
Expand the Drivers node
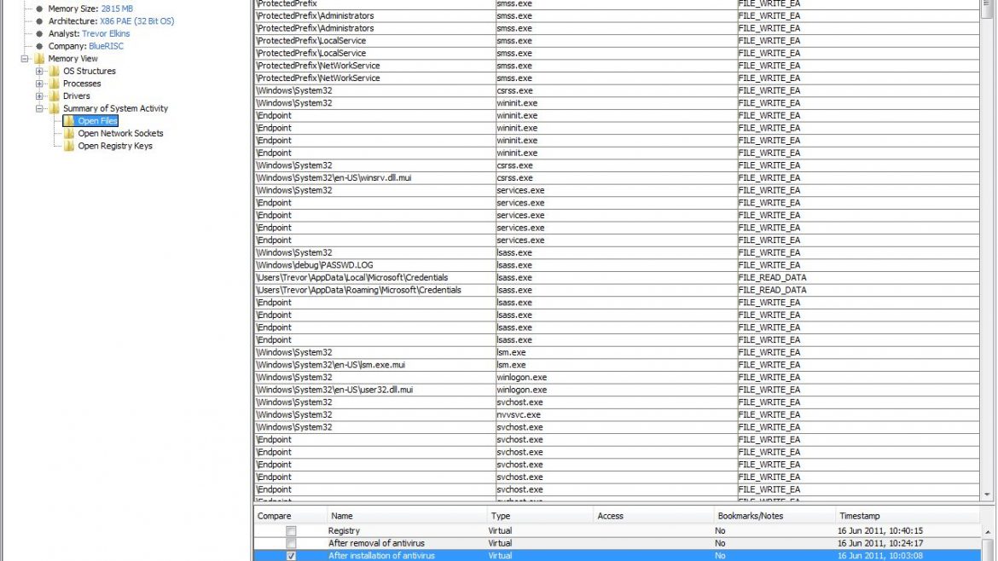(39, 96)
